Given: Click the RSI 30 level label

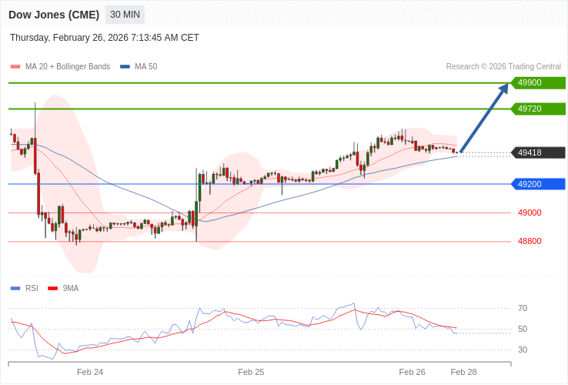Looking at the screenshot, I should click(523, 350).
